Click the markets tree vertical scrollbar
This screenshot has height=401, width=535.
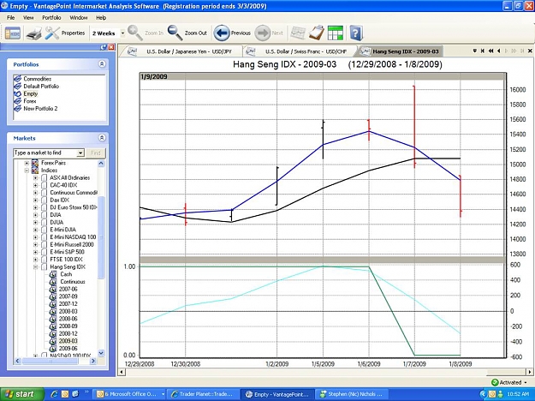click(x=101, y=239)
